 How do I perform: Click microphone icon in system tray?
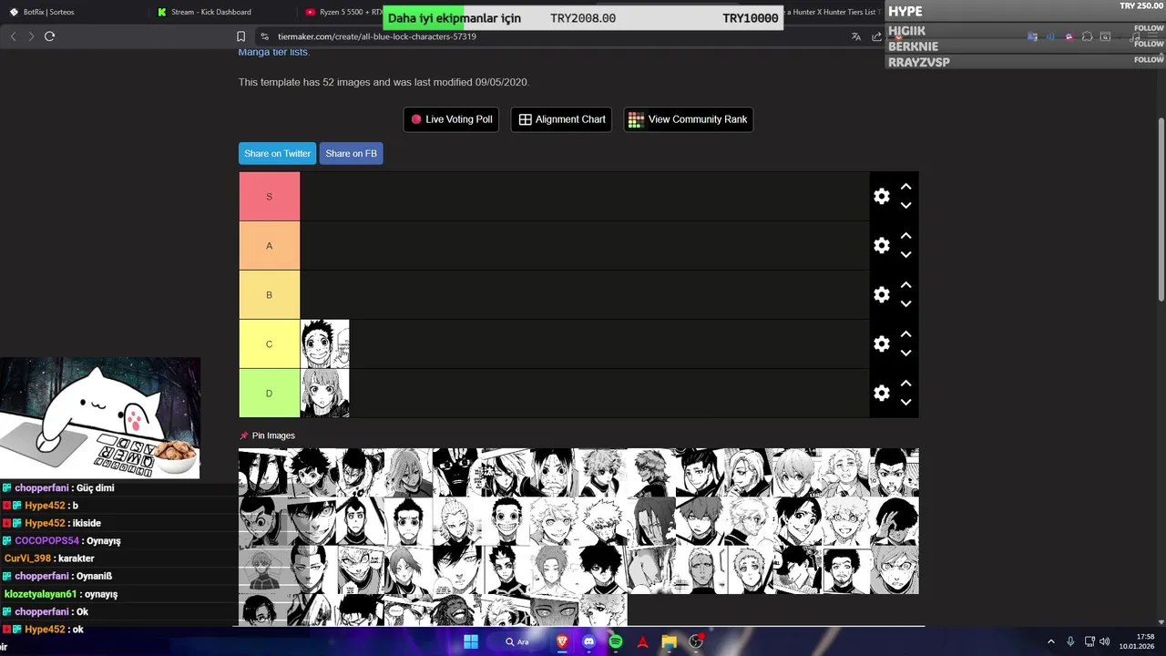click(x=1070, y=641)
